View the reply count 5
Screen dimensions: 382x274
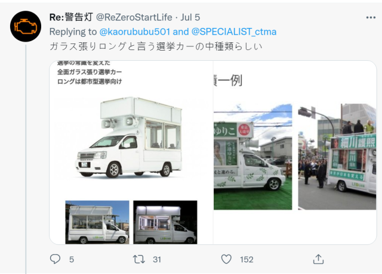(72, 260)
